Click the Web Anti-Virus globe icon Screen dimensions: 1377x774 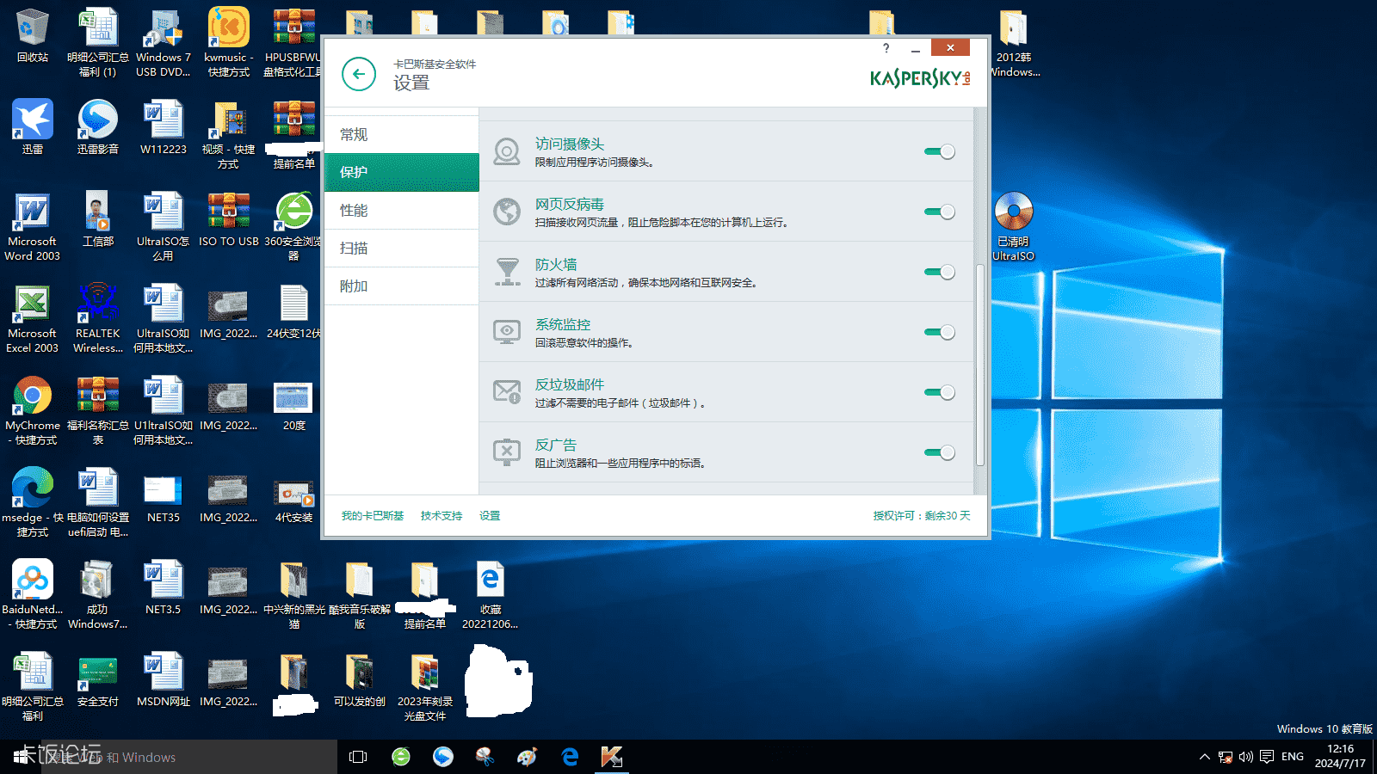(x=507, y=212)
